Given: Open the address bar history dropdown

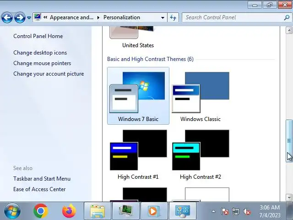Looking at the screenshot, I should pyautogui.click(x=163, y=17).
